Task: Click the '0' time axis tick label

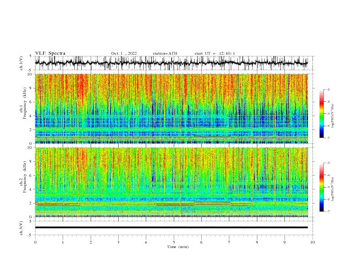Action: (x=35, y=242)
